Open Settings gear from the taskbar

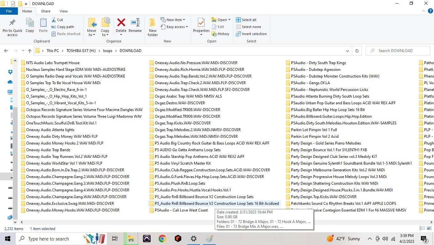click(x=194, y=239)
